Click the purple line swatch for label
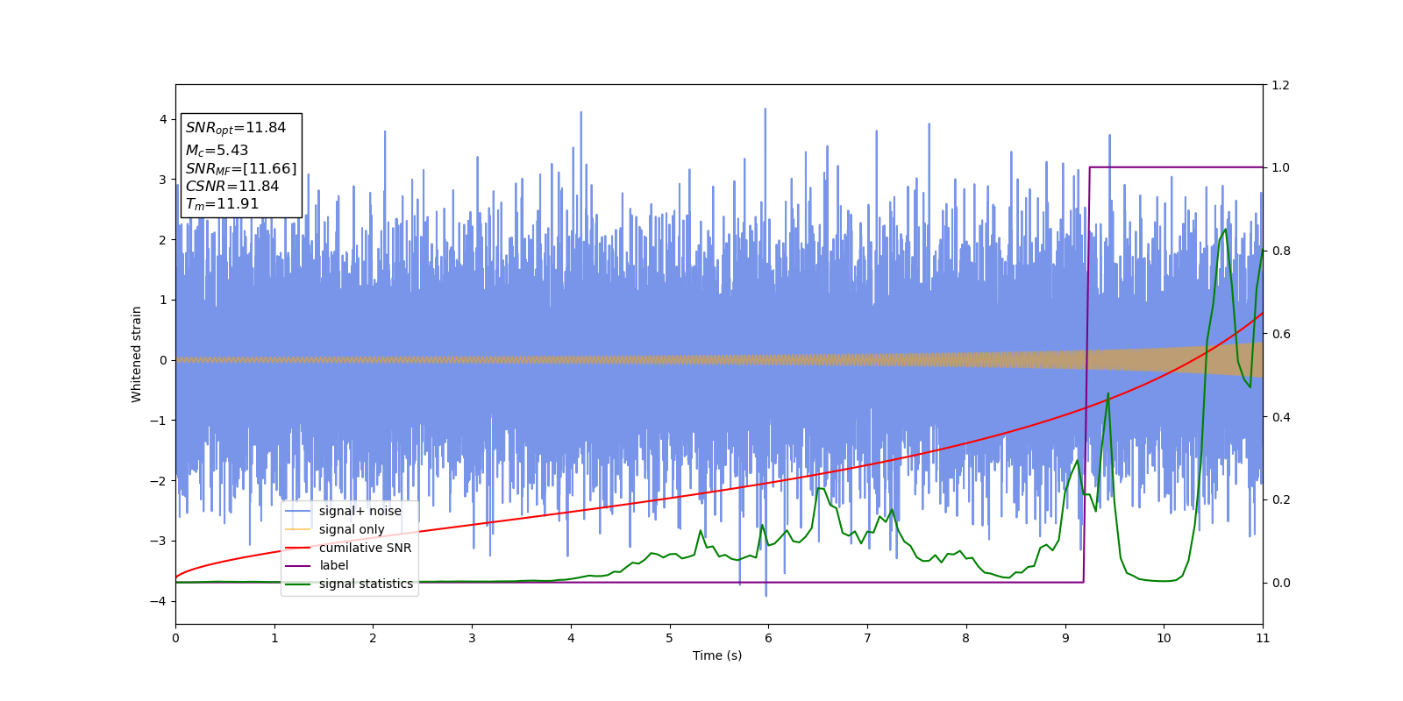 click(298, 565)
